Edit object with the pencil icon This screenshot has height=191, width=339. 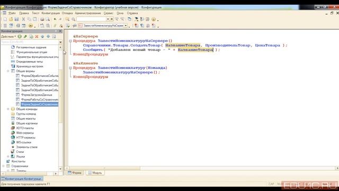25,37
